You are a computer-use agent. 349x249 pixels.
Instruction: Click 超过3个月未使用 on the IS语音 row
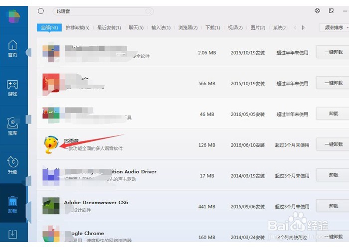pyautogui.click(x=292, y=145)
